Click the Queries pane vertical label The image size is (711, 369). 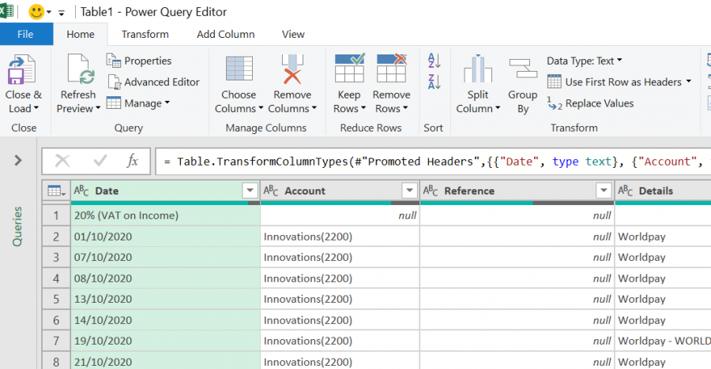(17, 226)
